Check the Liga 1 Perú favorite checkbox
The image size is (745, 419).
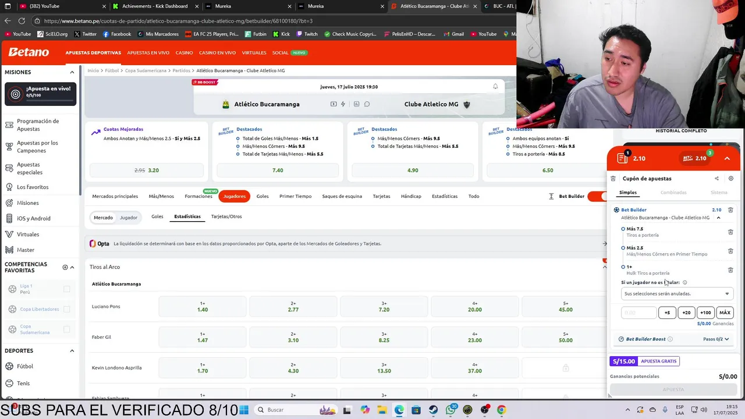66,289
